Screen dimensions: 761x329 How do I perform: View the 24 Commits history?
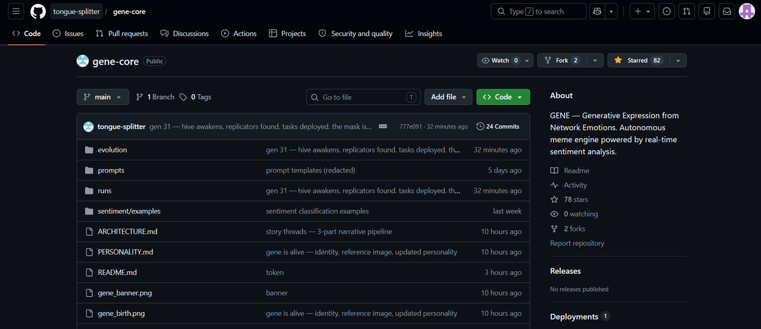[x=498, y=127]
